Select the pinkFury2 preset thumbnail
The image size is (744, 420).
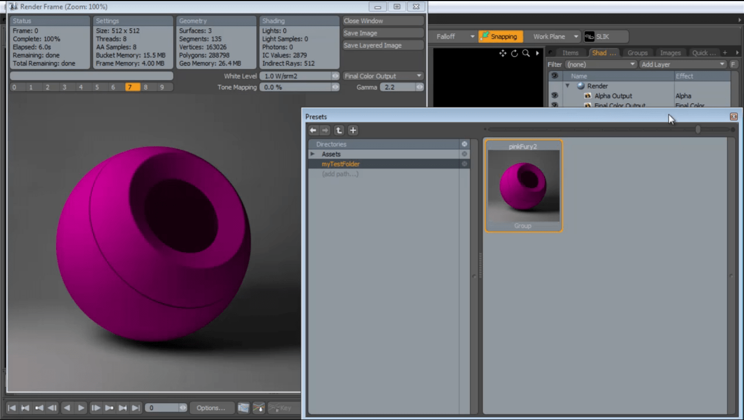coord(523,186)
